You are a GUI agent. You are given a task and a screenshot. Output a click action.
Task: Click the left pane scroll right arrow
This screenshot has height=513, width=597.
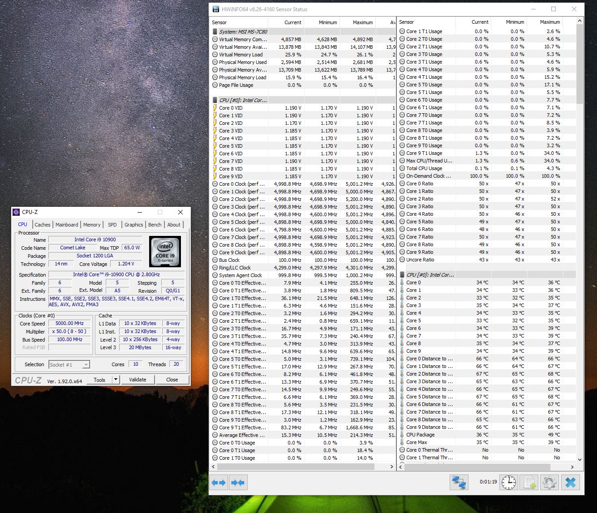point(392,466)
